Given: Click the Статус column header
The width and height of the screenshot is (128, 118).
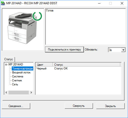Looking at the screenshot, I should point(86,64).
